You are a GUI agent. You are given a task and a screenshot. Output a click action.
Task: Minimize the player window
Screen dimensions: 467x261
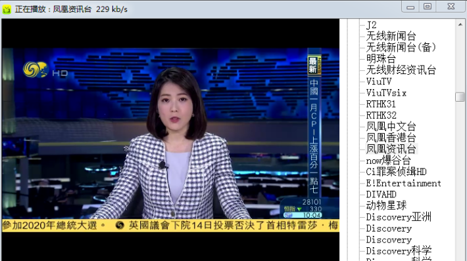410,7
